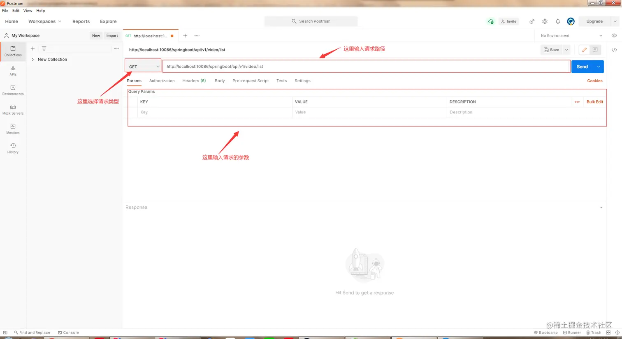622x339 pixels.
Task: Open the Console in the status bar
Action: pyautogui.click(x=68, y=332)
